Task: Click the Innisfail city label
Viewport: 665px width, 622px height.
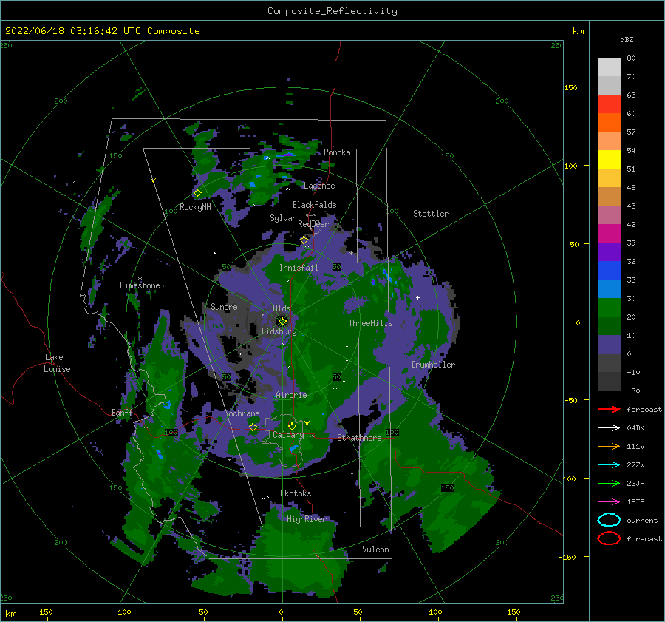Action: 299,268
